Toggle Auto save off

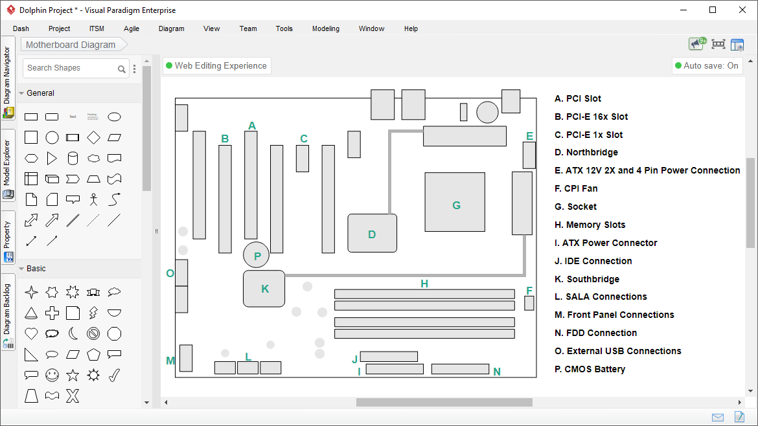point(707,65)
